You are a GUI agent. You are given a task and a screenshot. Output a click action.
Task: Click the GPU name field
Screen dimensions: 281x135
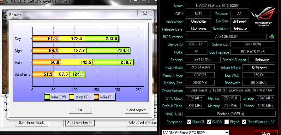(x=217, y=6)
